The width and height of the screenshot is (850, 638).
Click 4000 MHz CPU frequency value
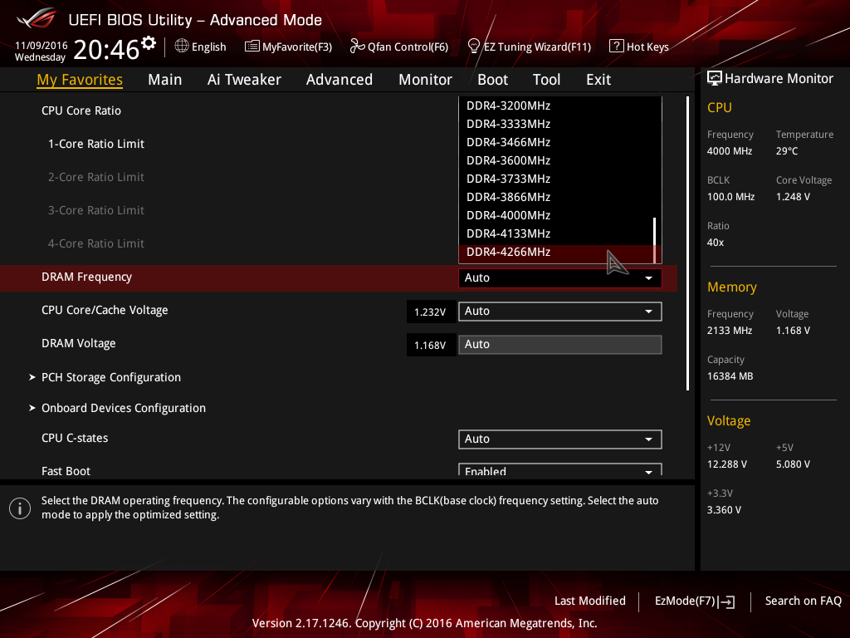coord(729,151)
